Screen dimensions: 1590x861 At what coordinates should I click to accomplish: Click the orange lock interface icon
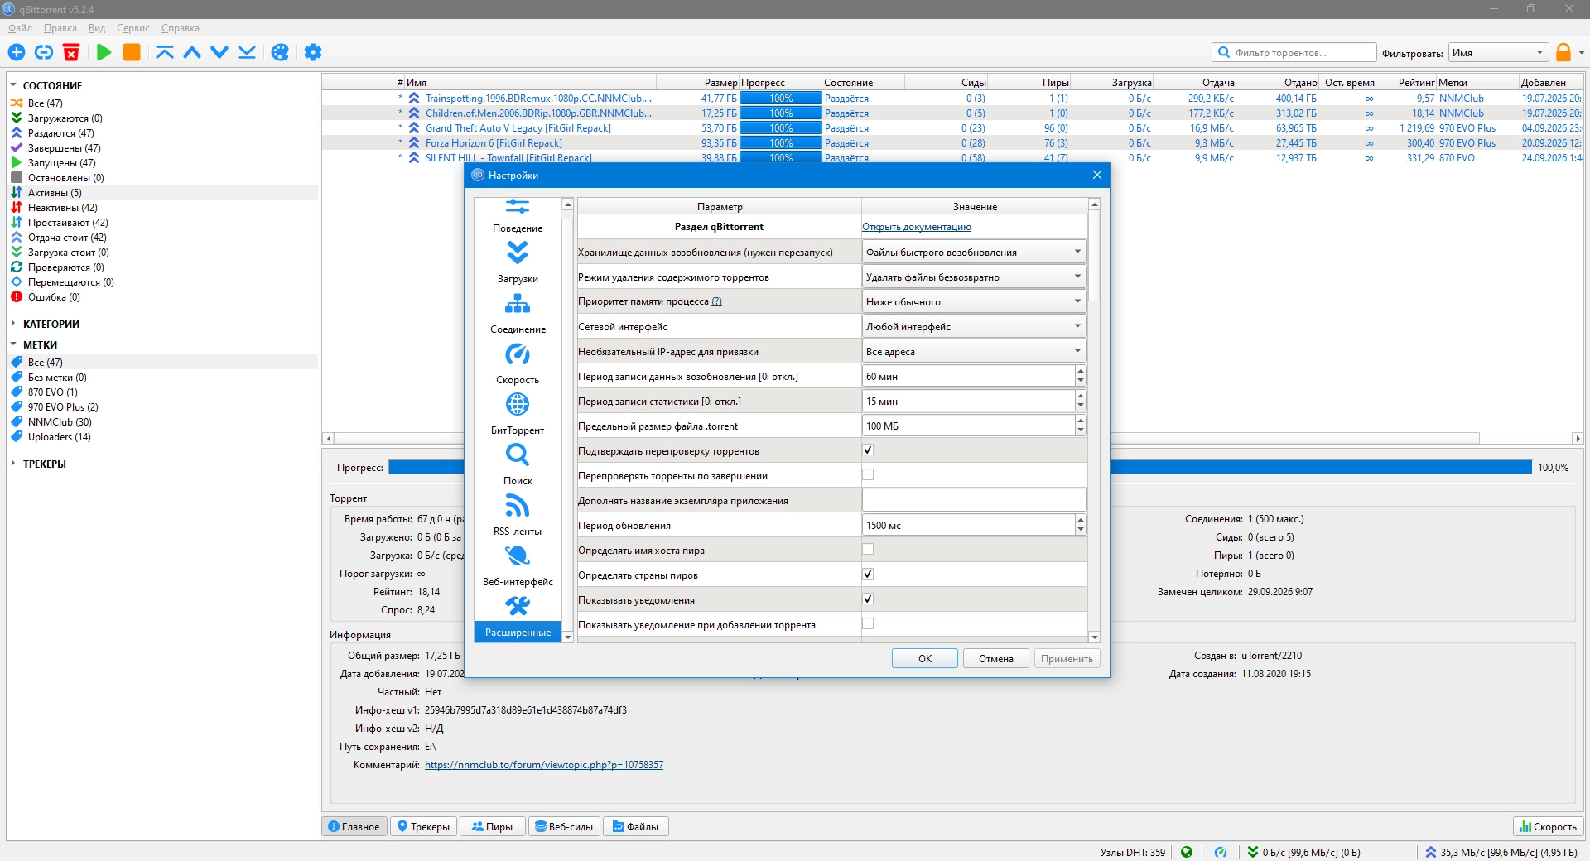1563,52
